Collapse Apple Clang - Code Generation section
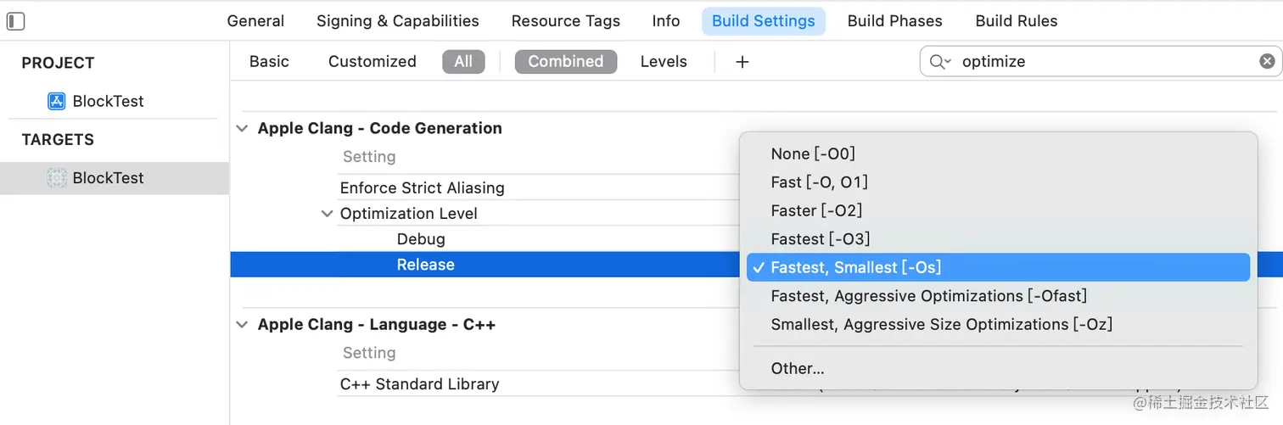 pyautogui.click(x=242, y=129)
